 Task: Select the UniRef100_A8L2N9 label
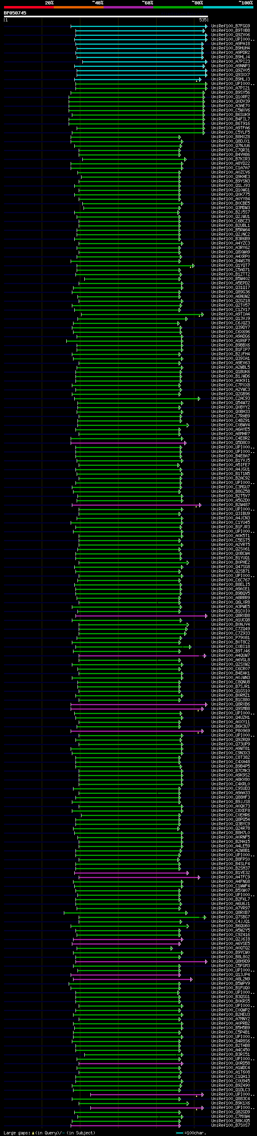click(230, 979)
